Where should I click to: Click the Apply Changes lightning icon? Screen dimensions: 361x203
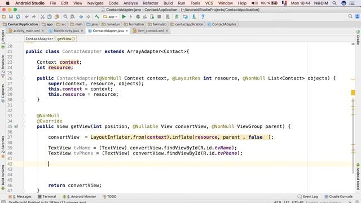(x=130, y=16)
